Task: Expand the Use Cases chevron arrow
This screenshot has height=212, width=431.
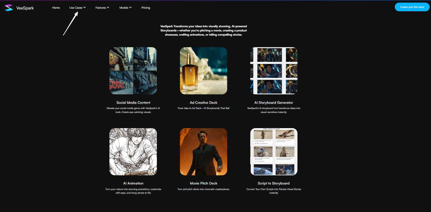Action: [x=84, y=8]
